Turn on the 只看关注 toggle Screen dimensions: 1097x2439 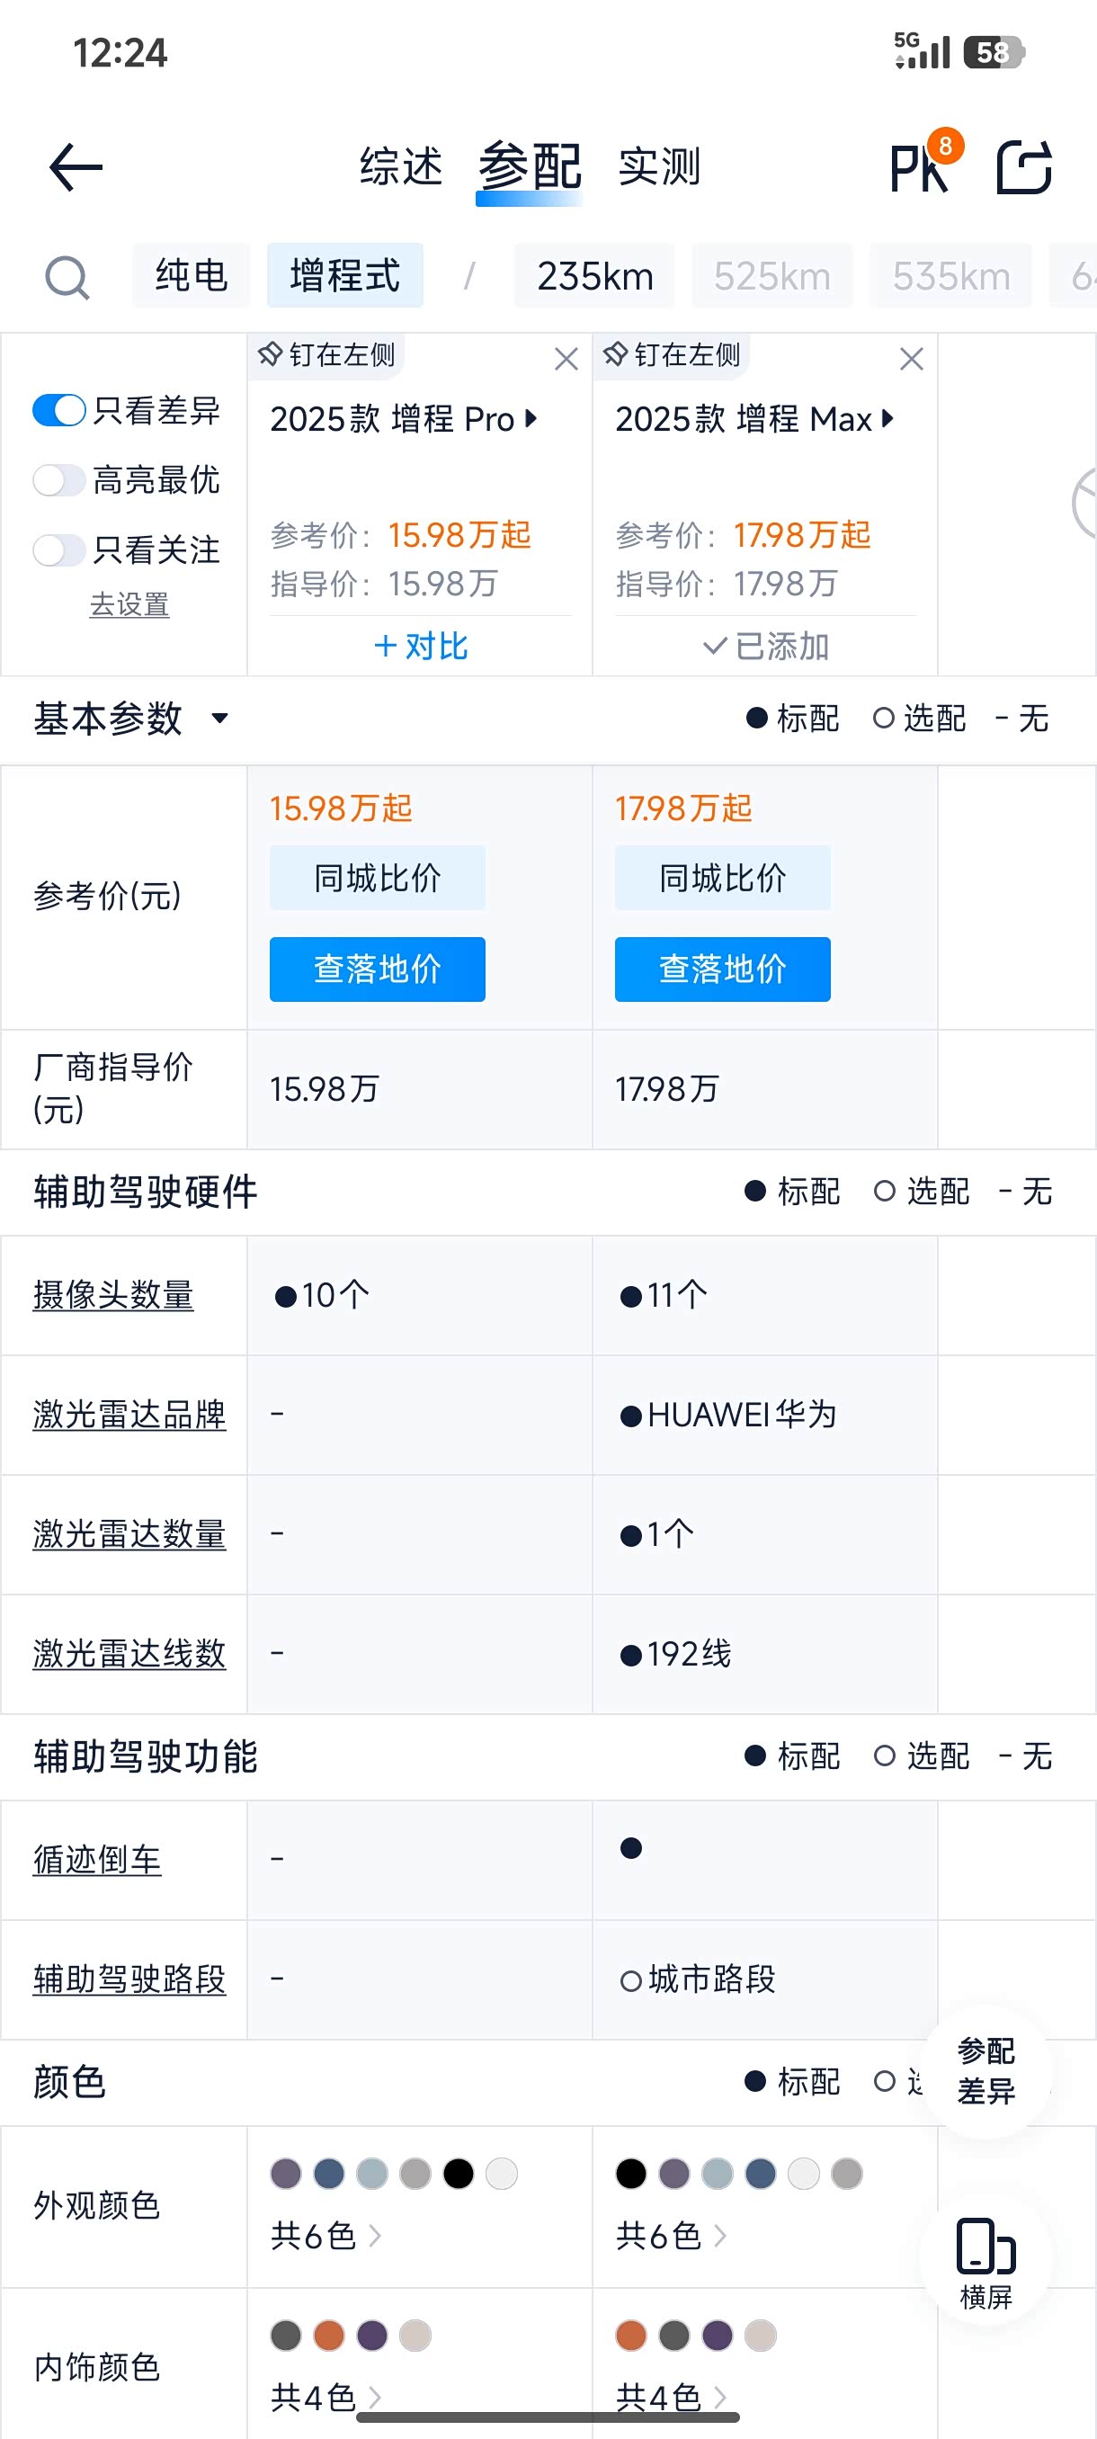click(58, 550)
